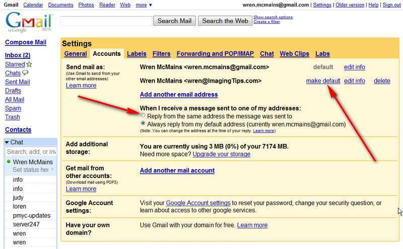The image size is (403, 249).
Task: Click 'Wren McMains' name in chat panel
Action: (x=33, y=162)
